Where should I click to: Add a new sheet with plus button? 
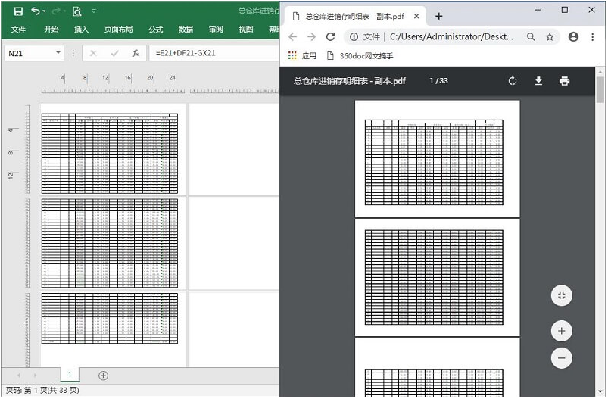click(104, 376)
